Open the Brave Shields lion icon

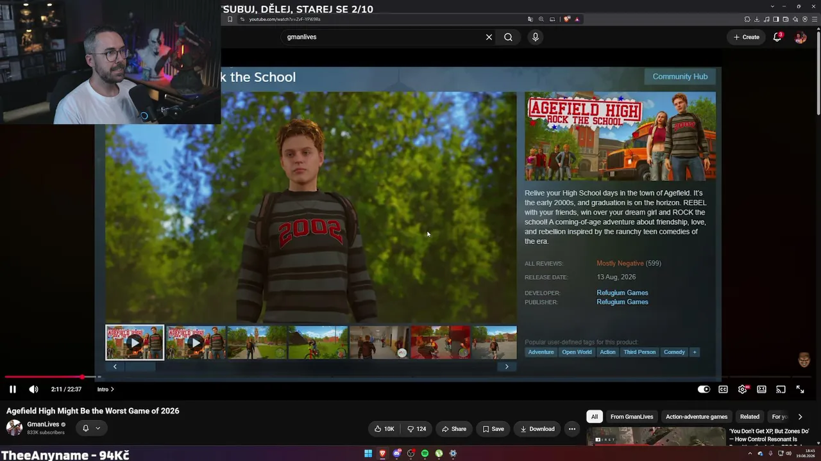coord(567,19)
